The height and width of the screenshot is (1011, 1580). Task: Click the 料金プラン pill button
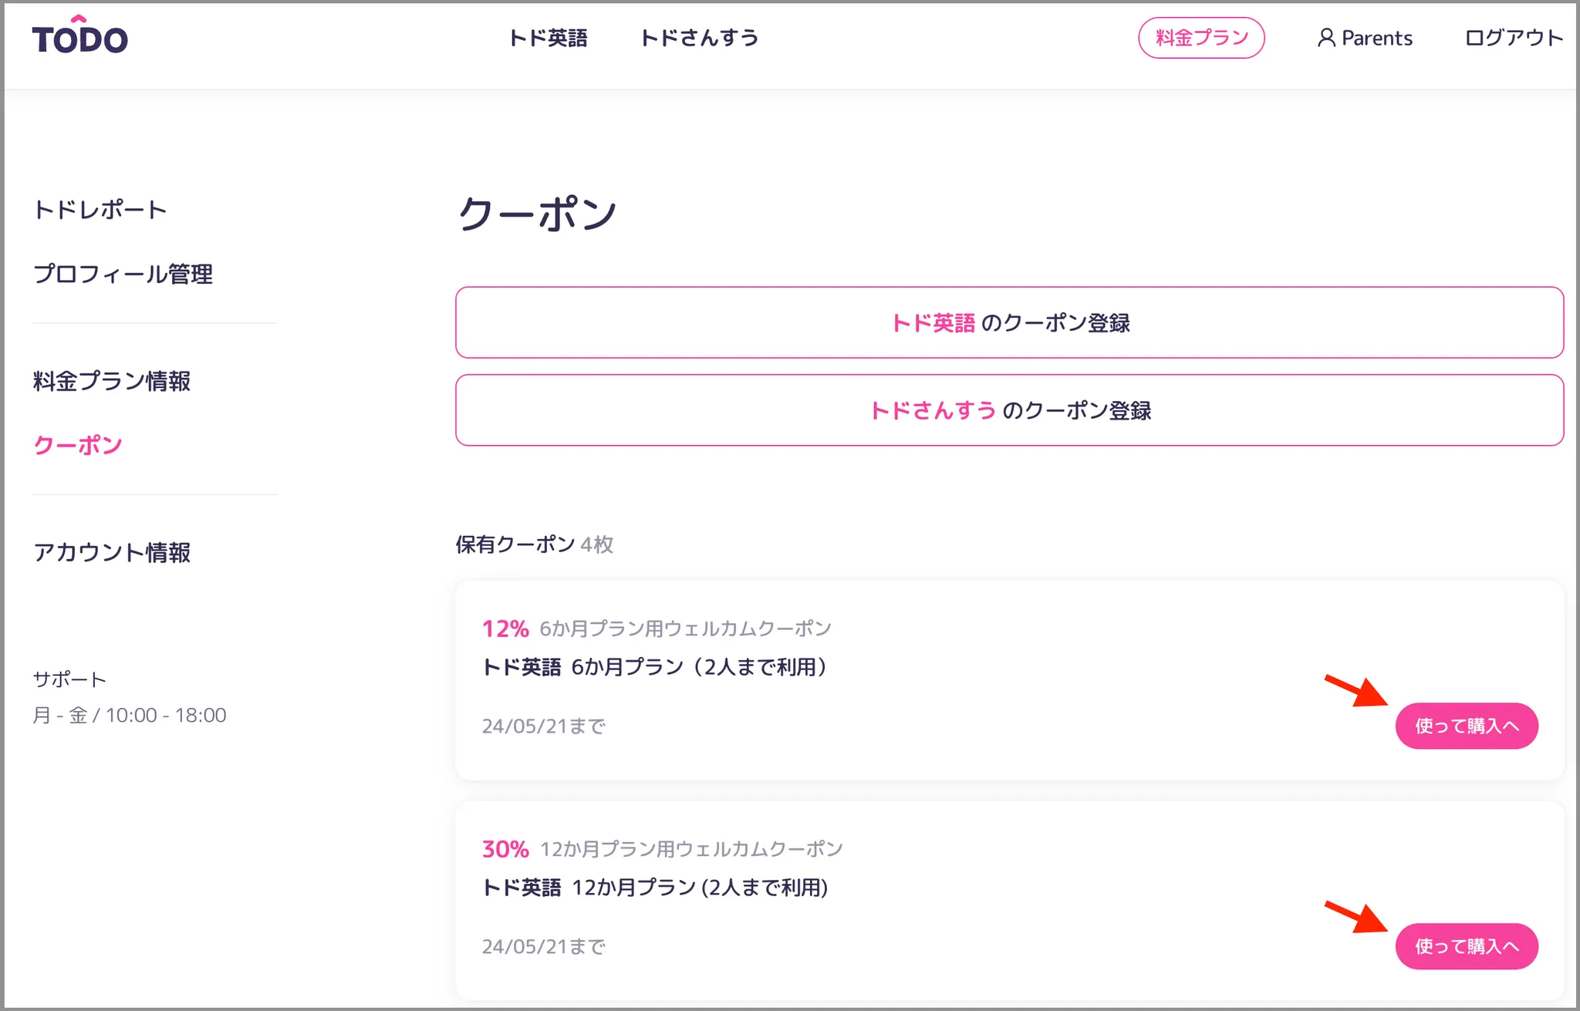tap(1200, 38)
